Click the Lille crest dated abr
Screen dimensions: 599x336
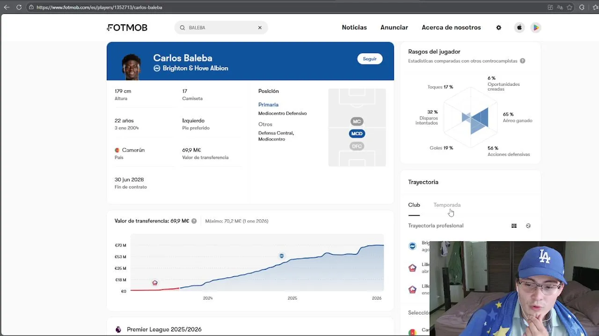pos(412,268)
